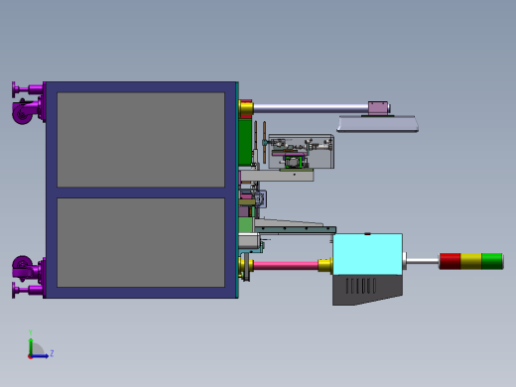Select the gray tray hanging from the silver arm
The height and width of the screenshot is (387, 516).
(378, 124)
